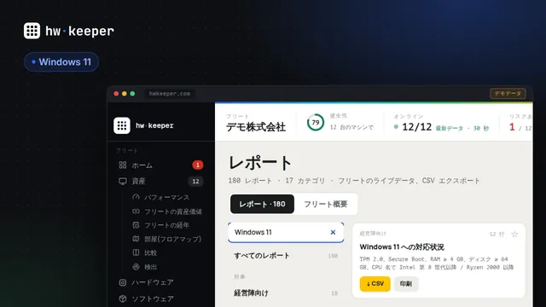Screen dimensions: 546x307
Task: Open ソフトウェア section
Action: [161, 299]
